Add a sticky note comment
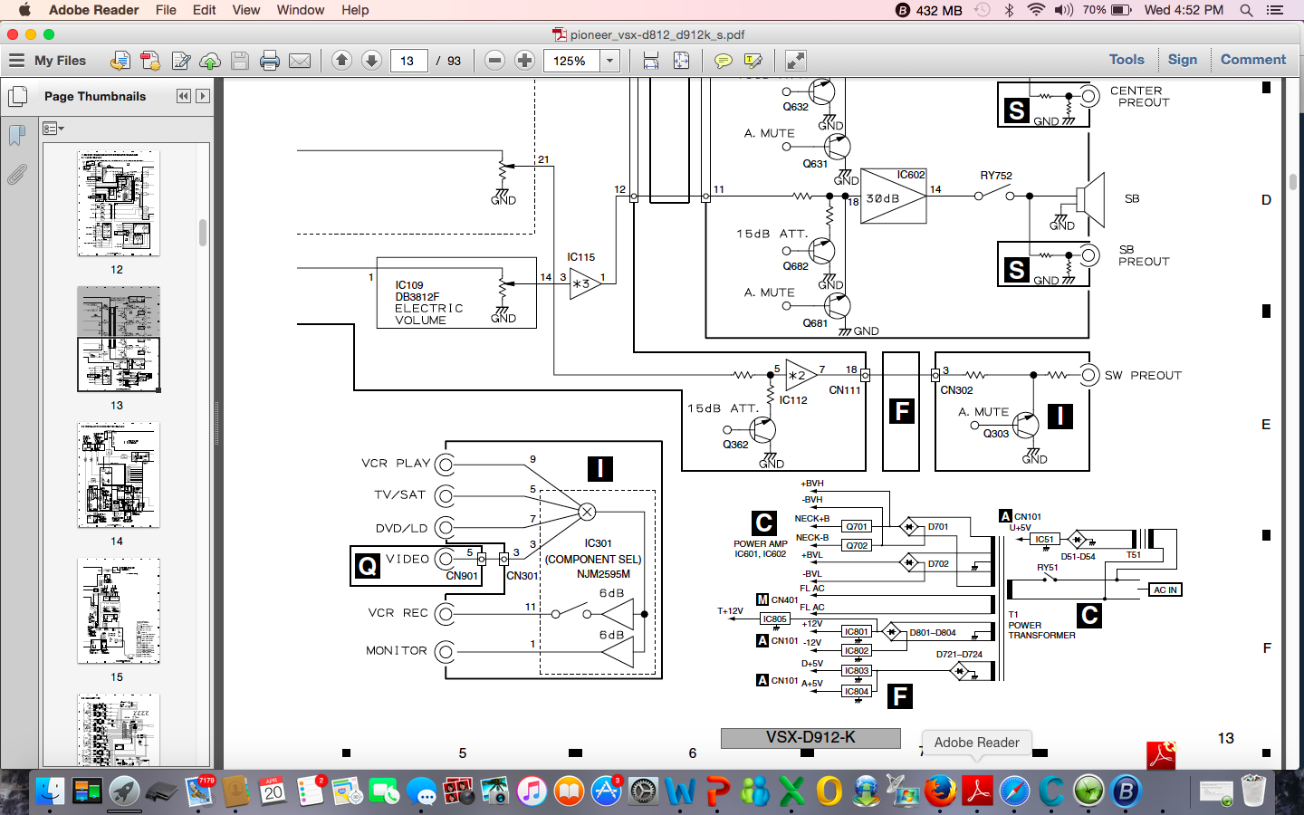The width and height of the screenshot is (1304, 815). point(723,61)
